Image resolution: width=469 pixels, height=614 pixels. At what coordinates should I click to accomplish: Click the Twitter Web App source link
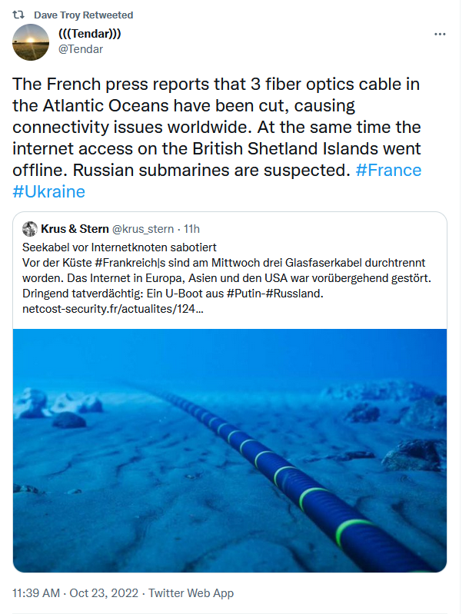pyautogui.click(x=191, y=593)
